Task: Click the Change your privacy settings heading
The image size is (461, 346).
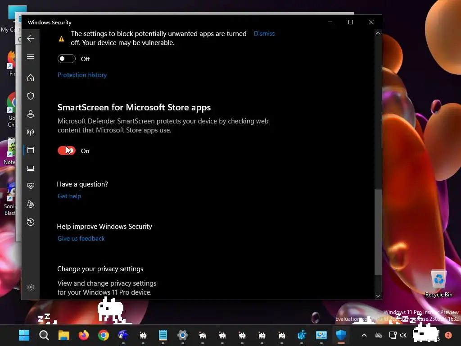Action: tap(100, 269)
